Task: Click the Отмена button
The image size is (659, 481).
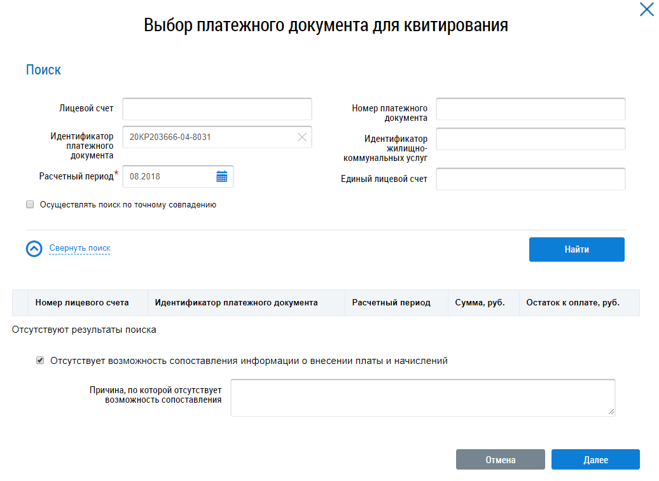Action: coord(500,460)
